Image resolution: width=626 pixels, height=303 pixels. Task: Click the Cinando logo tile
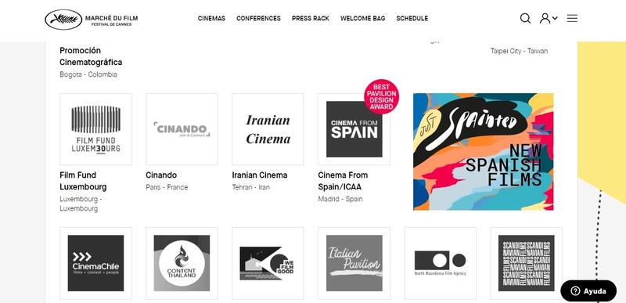182,129
